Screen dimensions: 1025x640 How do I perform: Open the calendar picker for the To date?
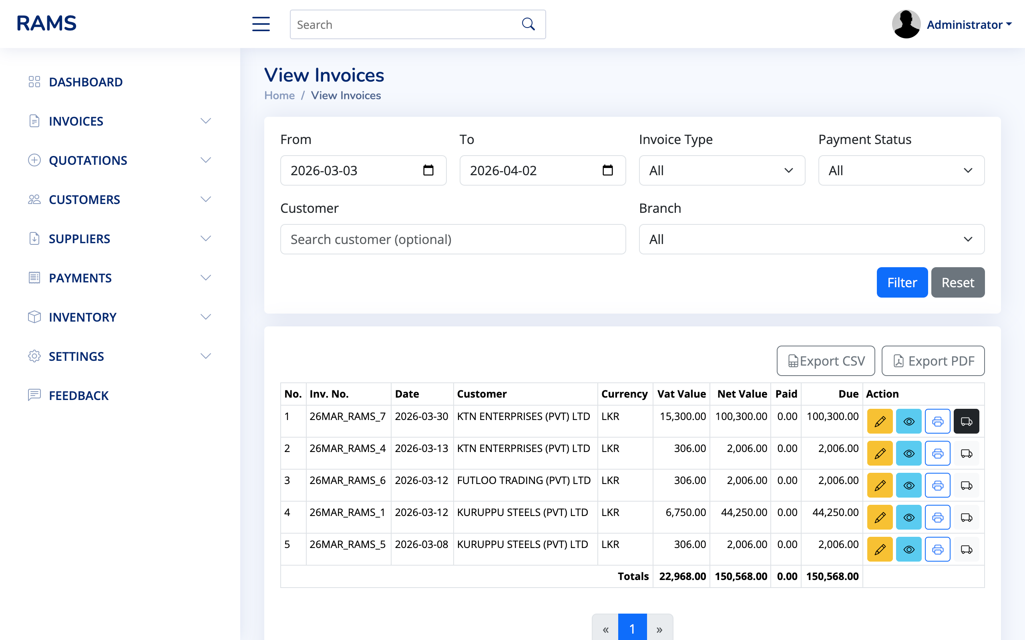(x=608, y=170)
